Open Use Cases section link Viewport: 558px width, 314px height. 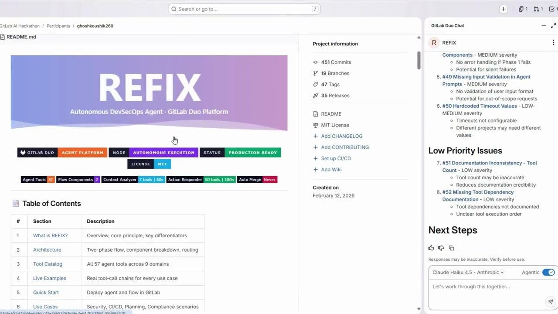coord(45,307)
